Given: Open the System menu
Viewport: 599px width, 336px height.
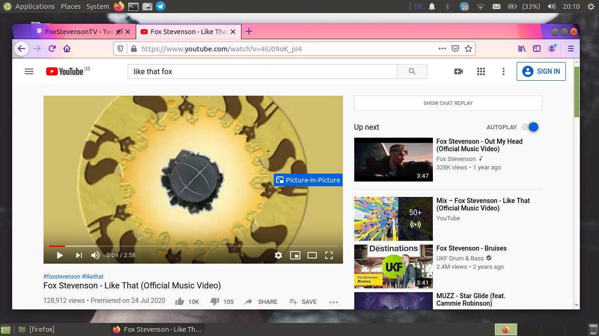Looking at the screenshot, I should pyautogui.click(x=98, y=7).
